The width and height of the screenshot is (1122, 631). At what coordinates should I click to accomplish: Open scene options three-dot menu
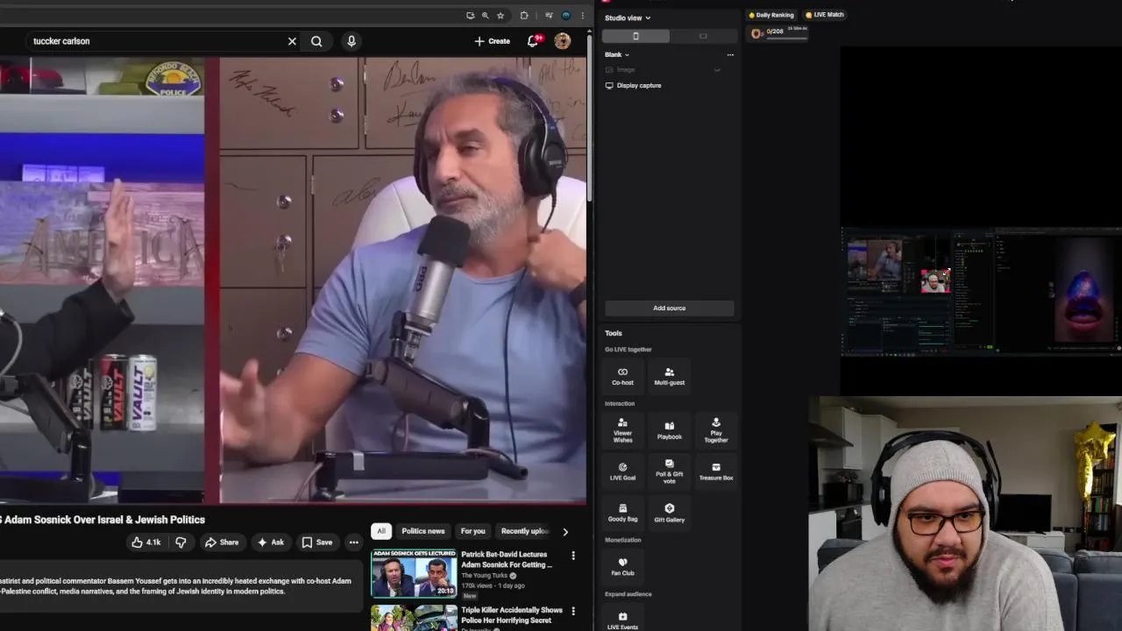point(730,54)
